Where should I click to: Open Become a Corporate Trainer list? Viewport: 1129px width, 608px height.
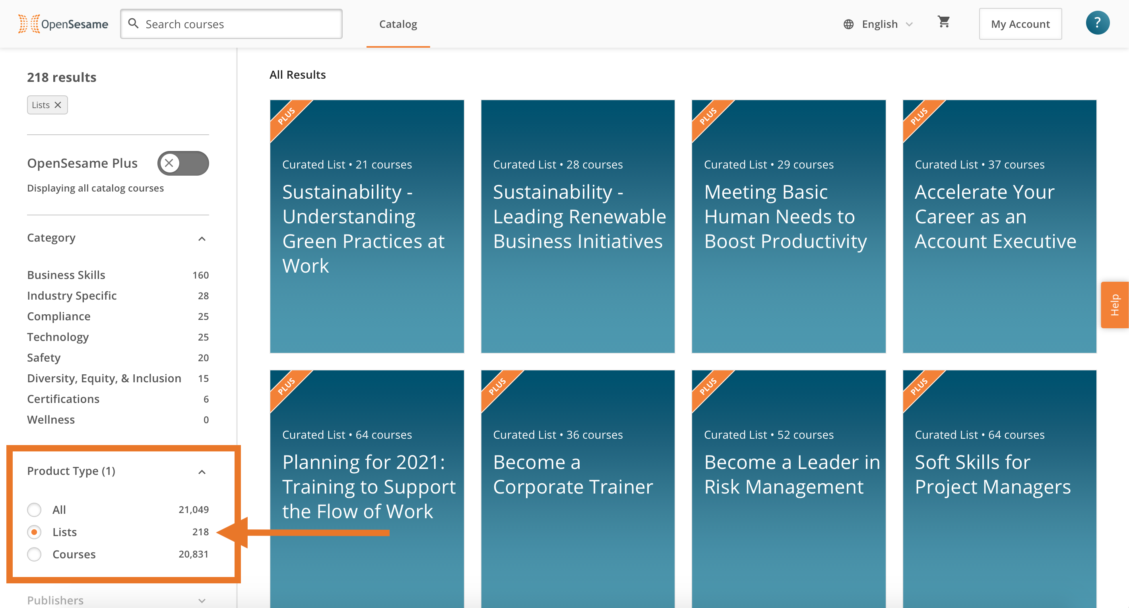point(578,489)
